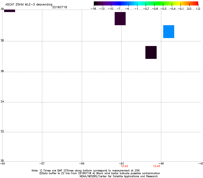The image size is (203, 178).
Task: Click the 28 latitude axis label
Action: click(x=2, y=41)
